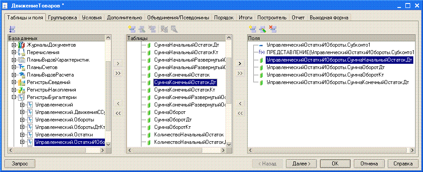This screenshot has height=172, width=423.
Task: Open the Построитель tab
Action: pos(272,18)
